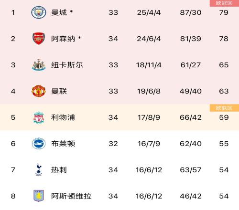Select the 阿斯顿维拉 team name

pyautogui.click(x=71, y=196)
